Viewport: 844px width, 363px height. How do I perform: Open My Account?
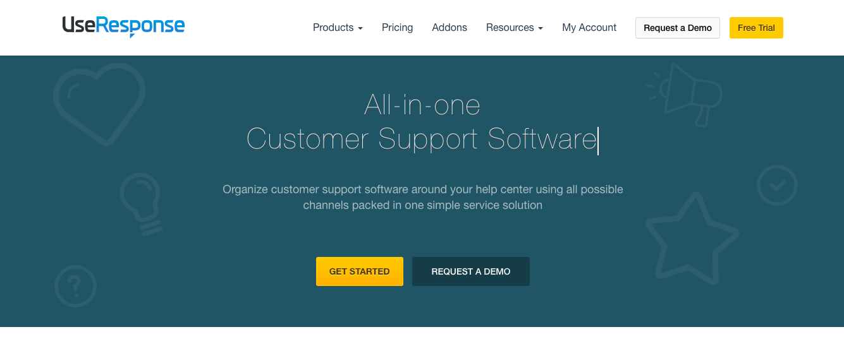[x=589, y=28]
